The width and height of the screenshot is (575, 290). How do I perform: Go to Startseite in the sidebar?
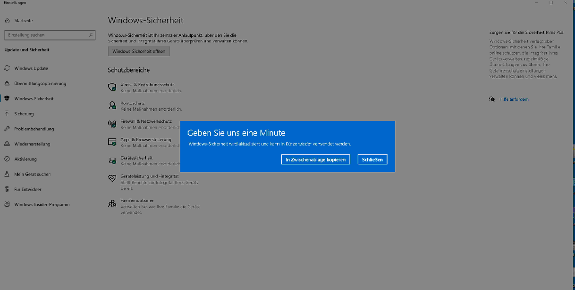point(24,21)
